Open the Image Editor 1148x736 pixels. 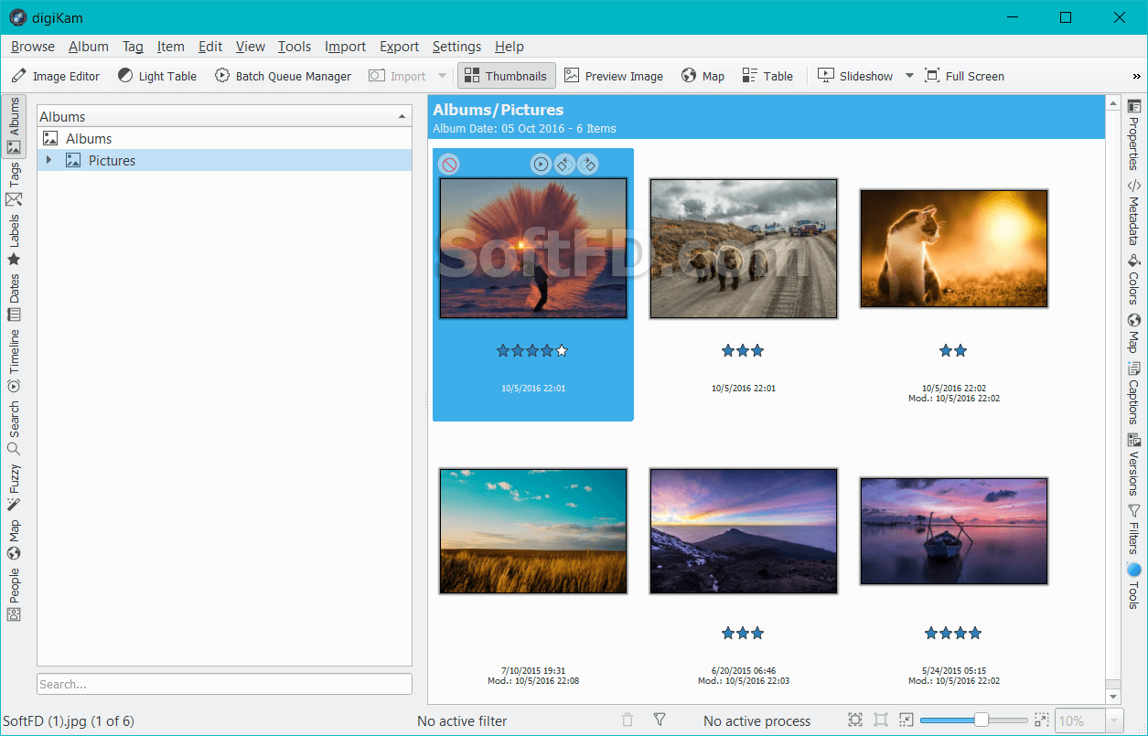pos(56,76)
